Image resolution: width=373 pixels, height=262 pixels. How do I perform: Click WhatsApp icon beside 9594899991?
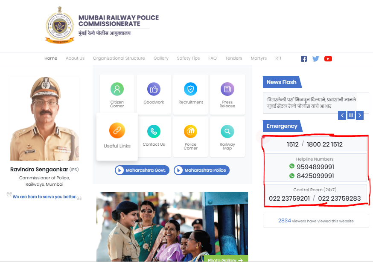pos(292,166)
